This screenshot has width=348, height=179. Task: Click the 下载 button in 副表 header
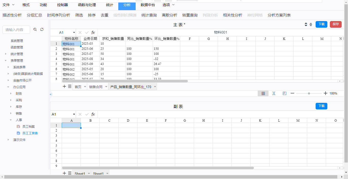(321, 106)
